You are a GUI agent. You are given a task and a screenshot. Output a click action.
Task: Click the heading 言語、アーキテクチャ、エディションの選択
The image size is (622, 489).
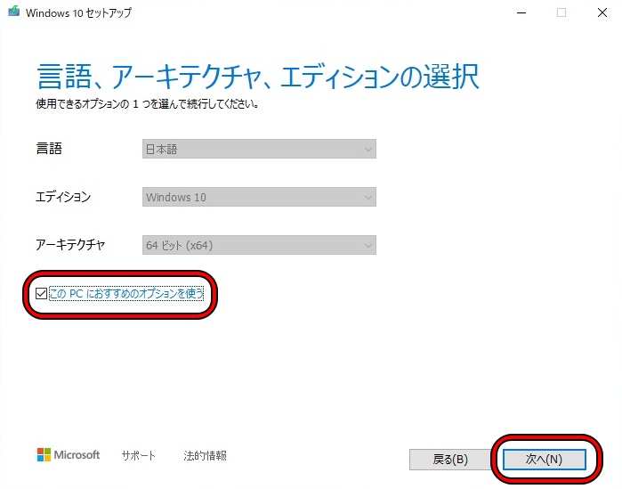click(x=258, y=77)
